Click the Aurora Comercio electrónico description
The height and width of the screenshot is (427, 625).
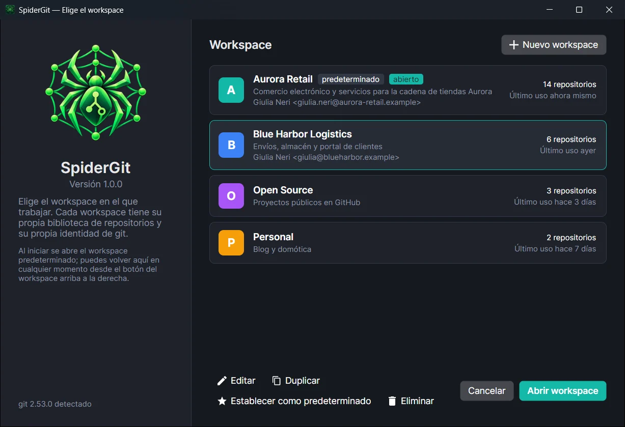tap(373, 92)
